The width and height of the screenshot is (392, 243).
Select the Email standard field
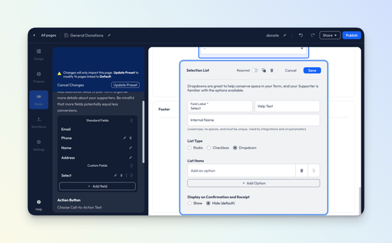[x=66, y=130]
